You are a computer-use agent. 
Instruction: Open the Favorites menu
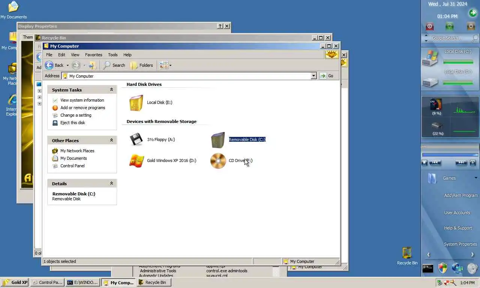coord(93,55)
